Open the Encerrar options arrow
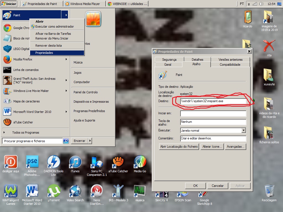 tap(90, 141)
